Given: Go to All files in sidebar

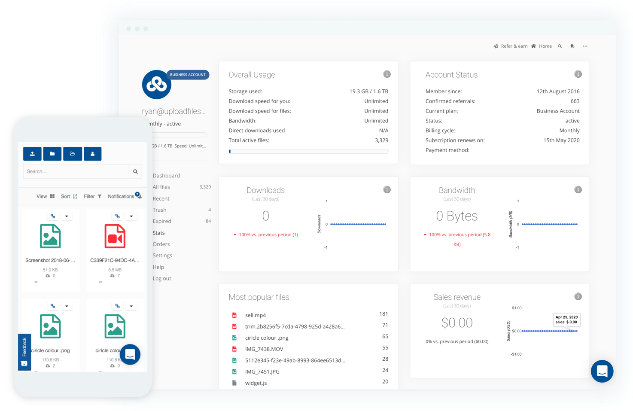Looking at the screenshot, I should pyautogui.click(x=161, y=187).
